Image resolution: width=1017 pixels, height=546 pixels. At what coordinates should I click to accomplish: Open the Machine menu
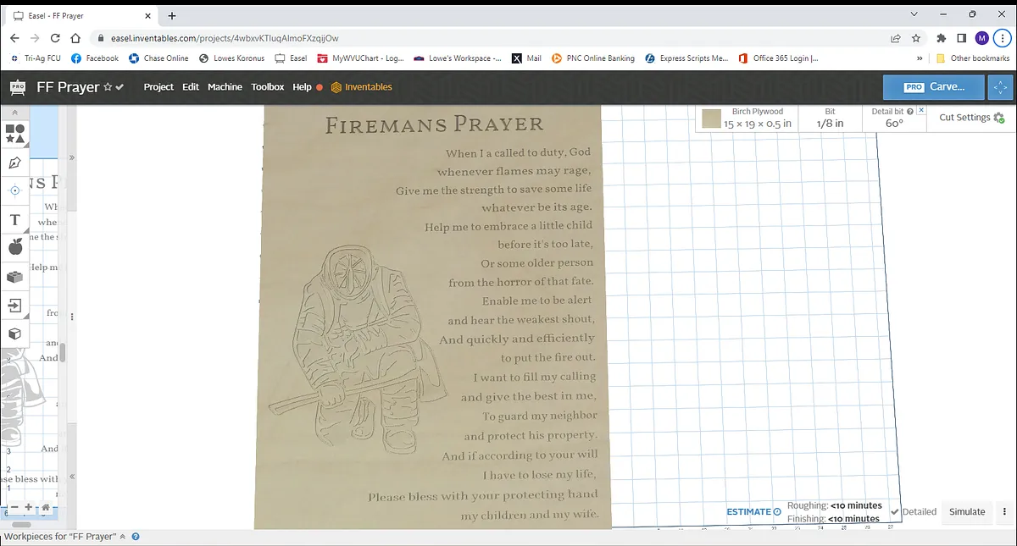225,87
